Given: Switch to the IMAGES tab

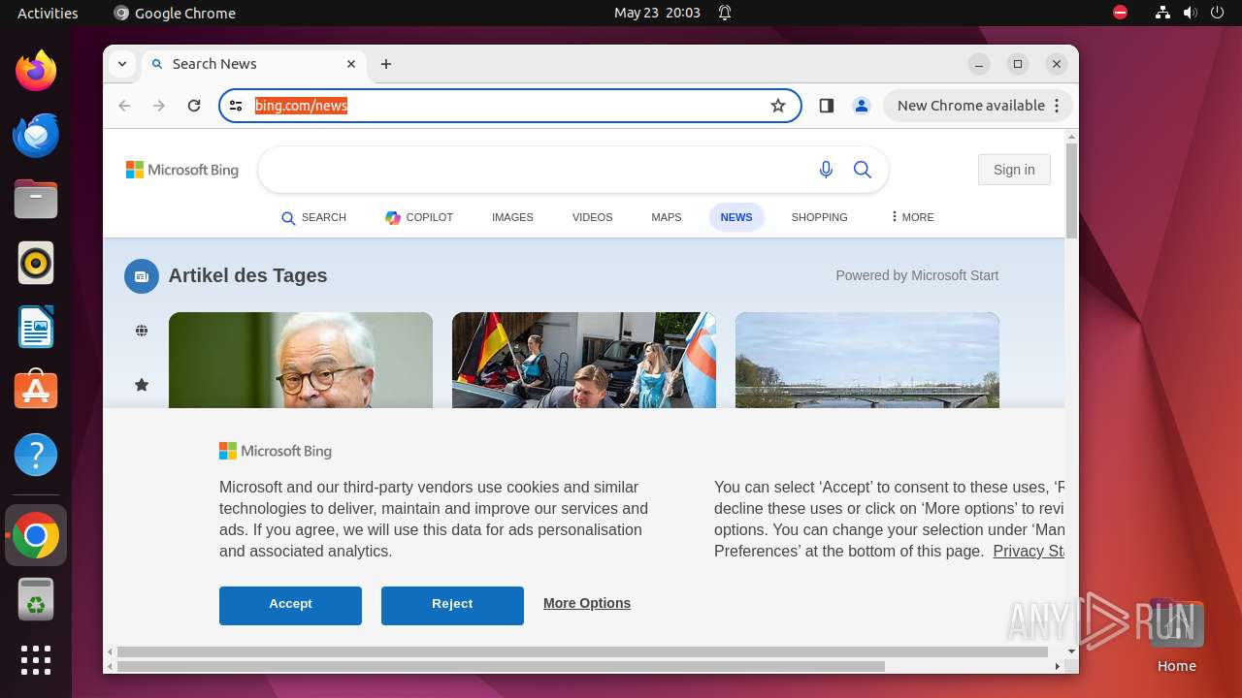Looking at the screenshot, I should [x=512, y=217].
